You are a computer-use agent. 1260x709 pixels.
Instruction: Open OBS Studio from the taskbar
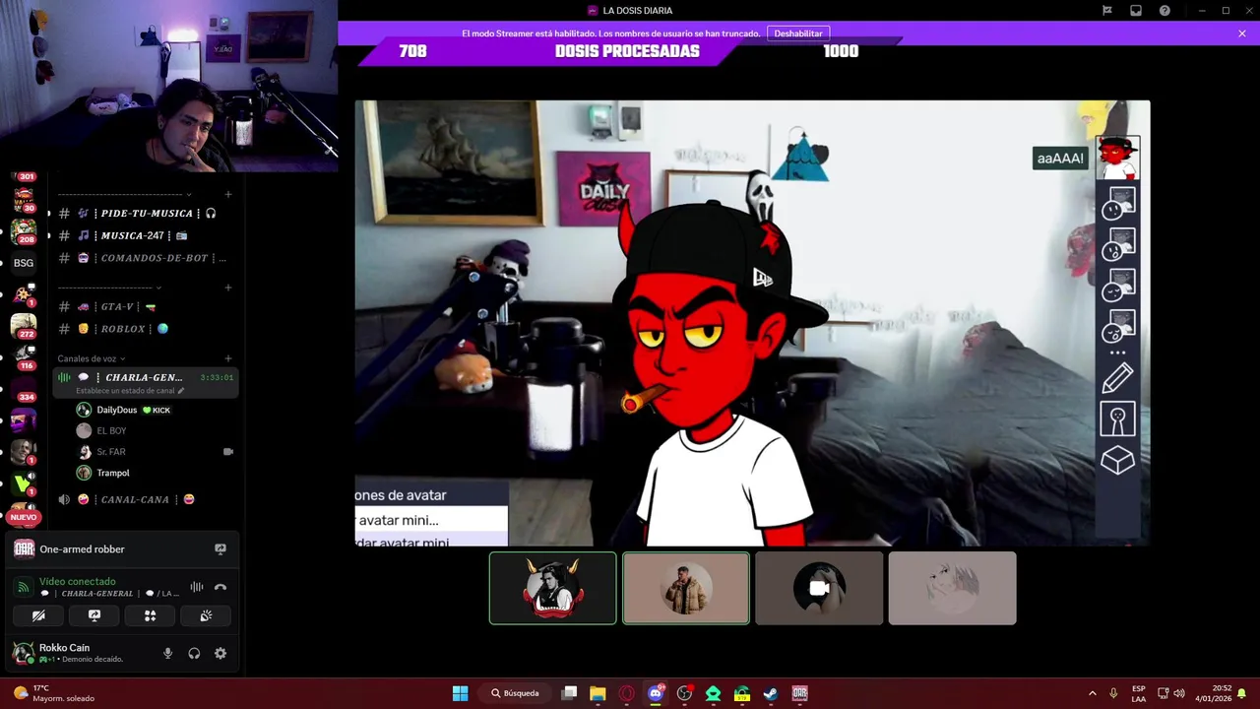coord(684,693)
